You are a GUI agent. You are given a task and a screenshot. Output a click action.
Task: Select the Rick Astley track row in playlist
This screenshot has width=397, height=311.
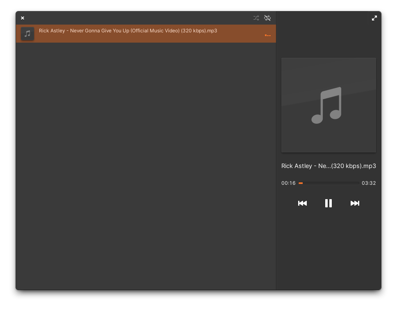point(146,34)
